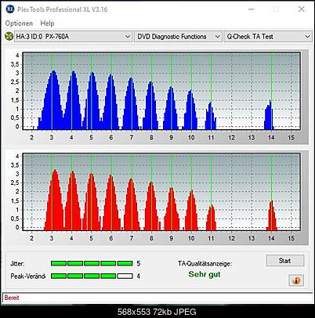Minimize the PlexTools window
Viewport: 315px width, 318px height.
(x=252, y=9)
